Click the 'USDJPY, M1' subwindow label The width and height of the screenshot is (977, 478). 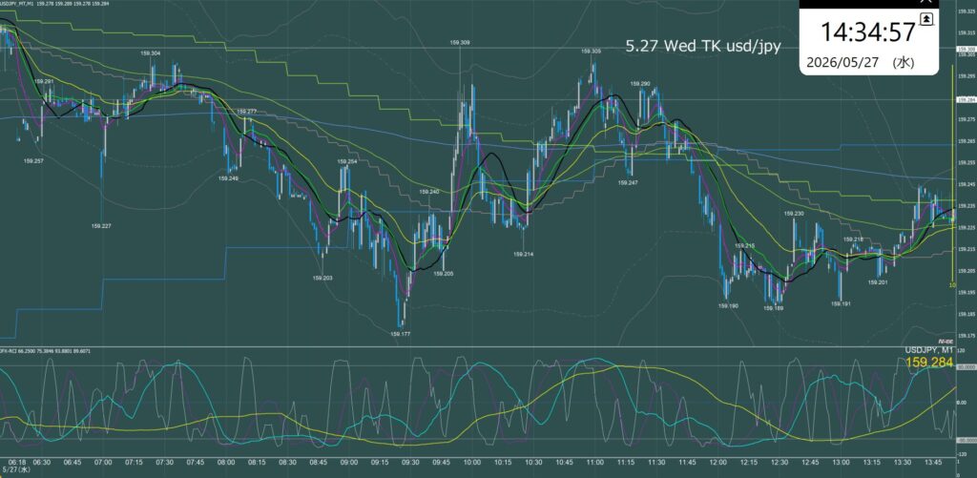pos(929,350)
